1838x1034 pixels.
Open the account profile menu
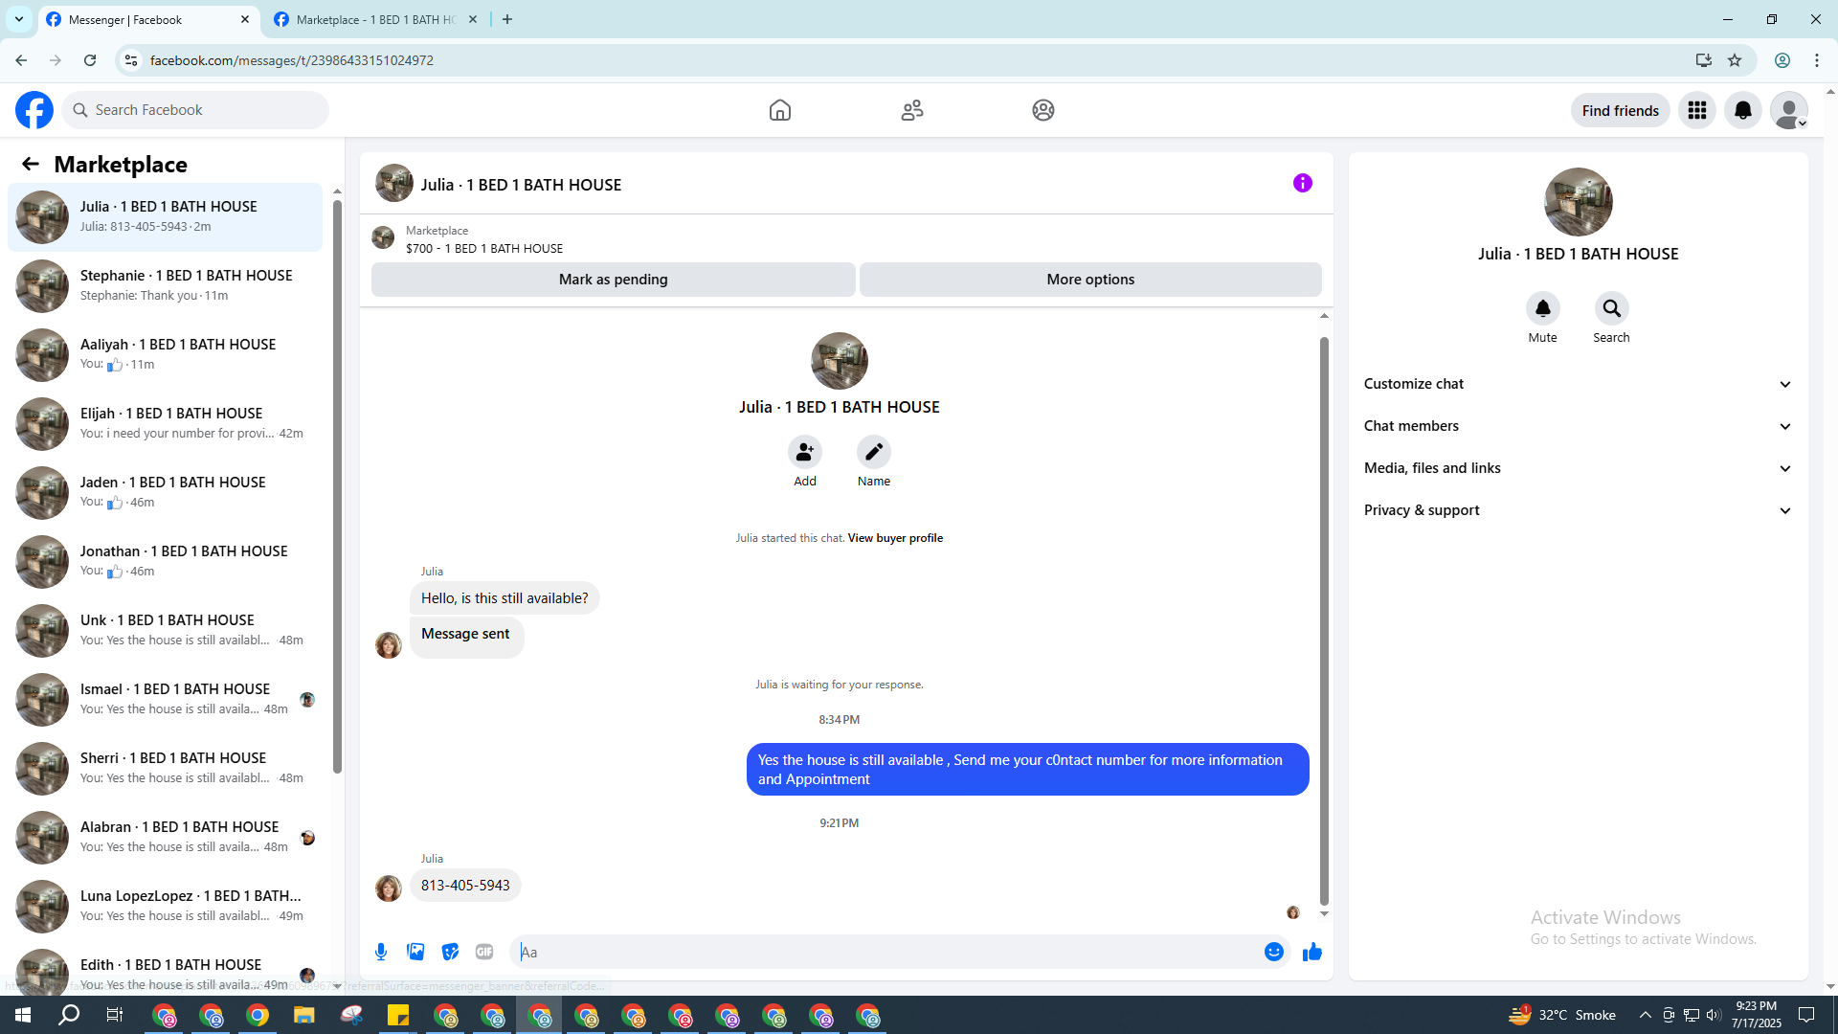click(1788, 110)
